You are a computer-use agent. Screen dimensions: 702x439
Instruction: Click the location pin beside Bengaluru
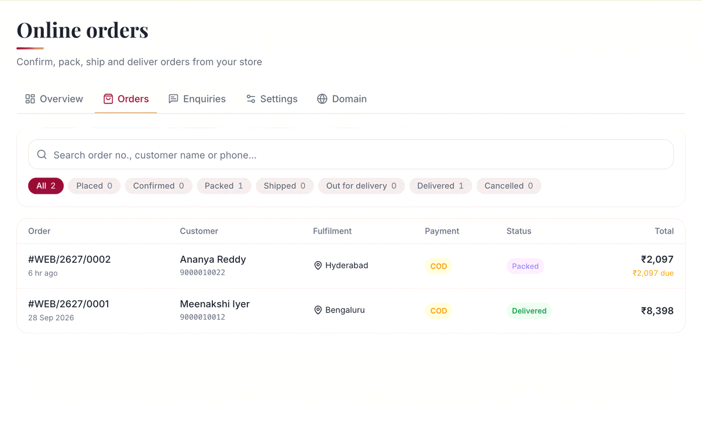tap(318, 310)
